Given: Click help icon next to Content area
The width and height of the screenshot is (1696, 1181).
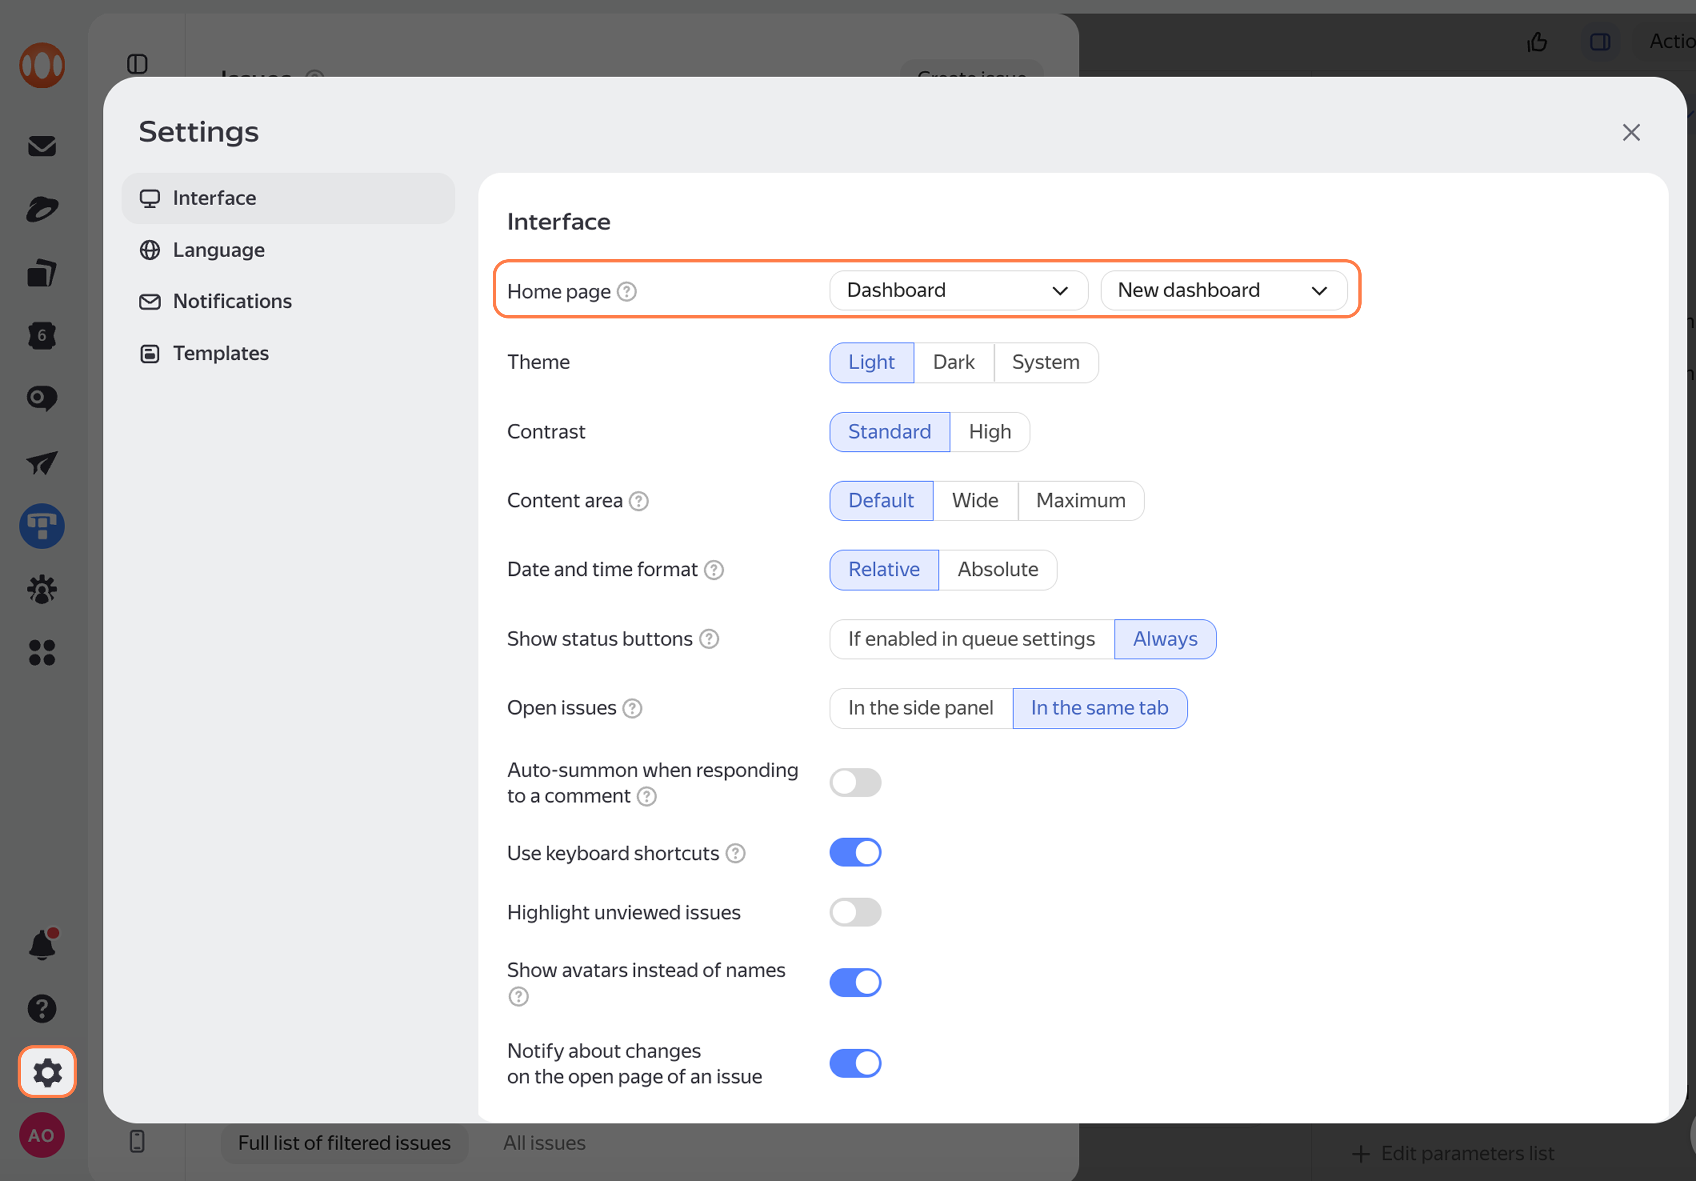Looking at the screenshot, I should coord(639,502).
